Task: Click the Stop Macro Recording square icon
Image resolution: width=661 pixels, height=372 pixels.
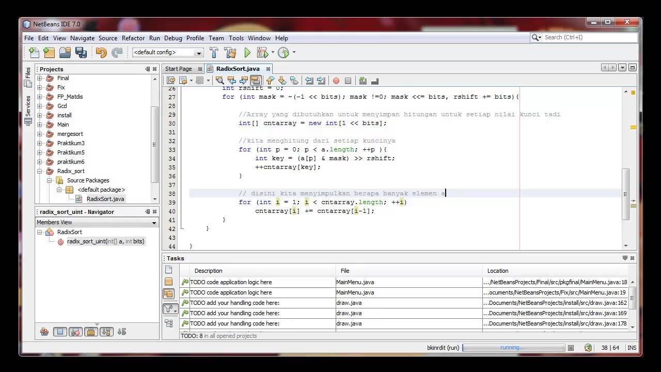Action: click(x=348, y=81)
